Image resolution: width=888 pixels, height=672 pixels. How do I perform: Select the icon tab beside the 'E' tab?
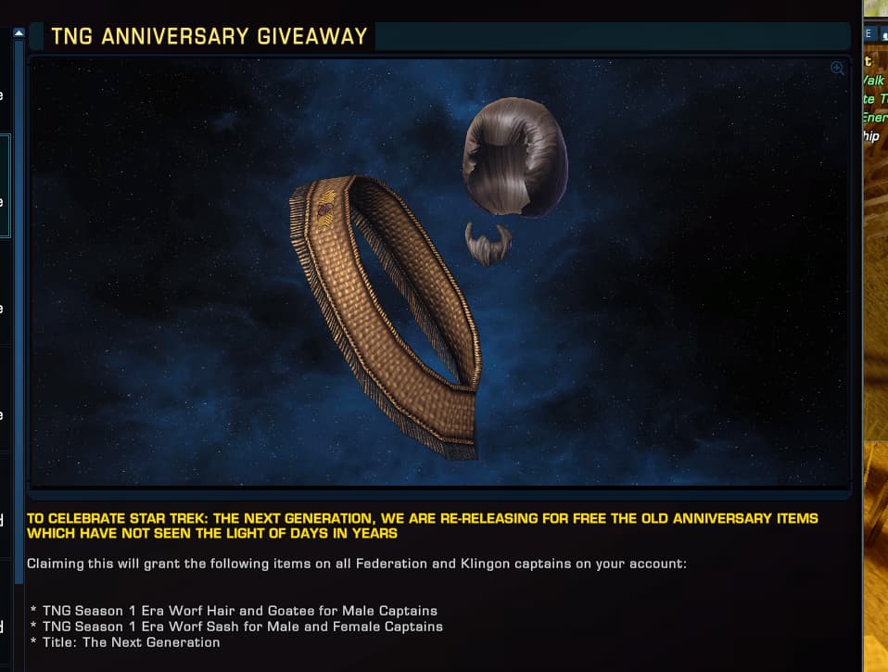(x=884, y=34)
